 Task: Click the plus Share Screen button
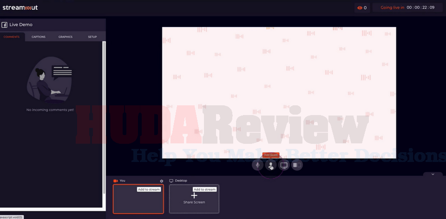(194, 199)
